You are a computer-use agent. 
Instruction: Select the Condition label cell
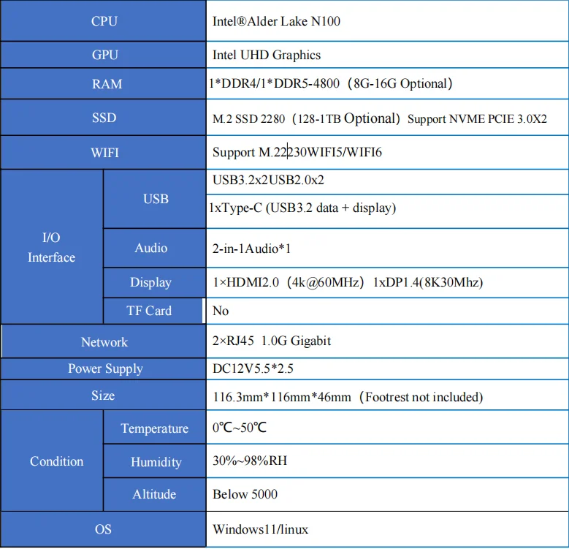coord(52,461)
